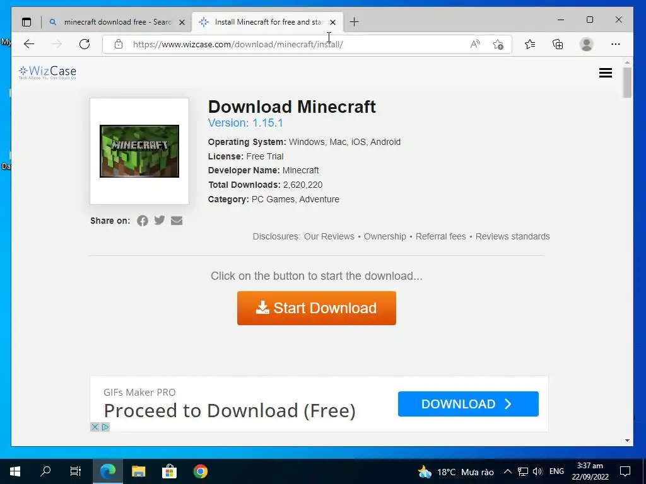
Task: Share on Facebook
Action: [x=143, y=221]
